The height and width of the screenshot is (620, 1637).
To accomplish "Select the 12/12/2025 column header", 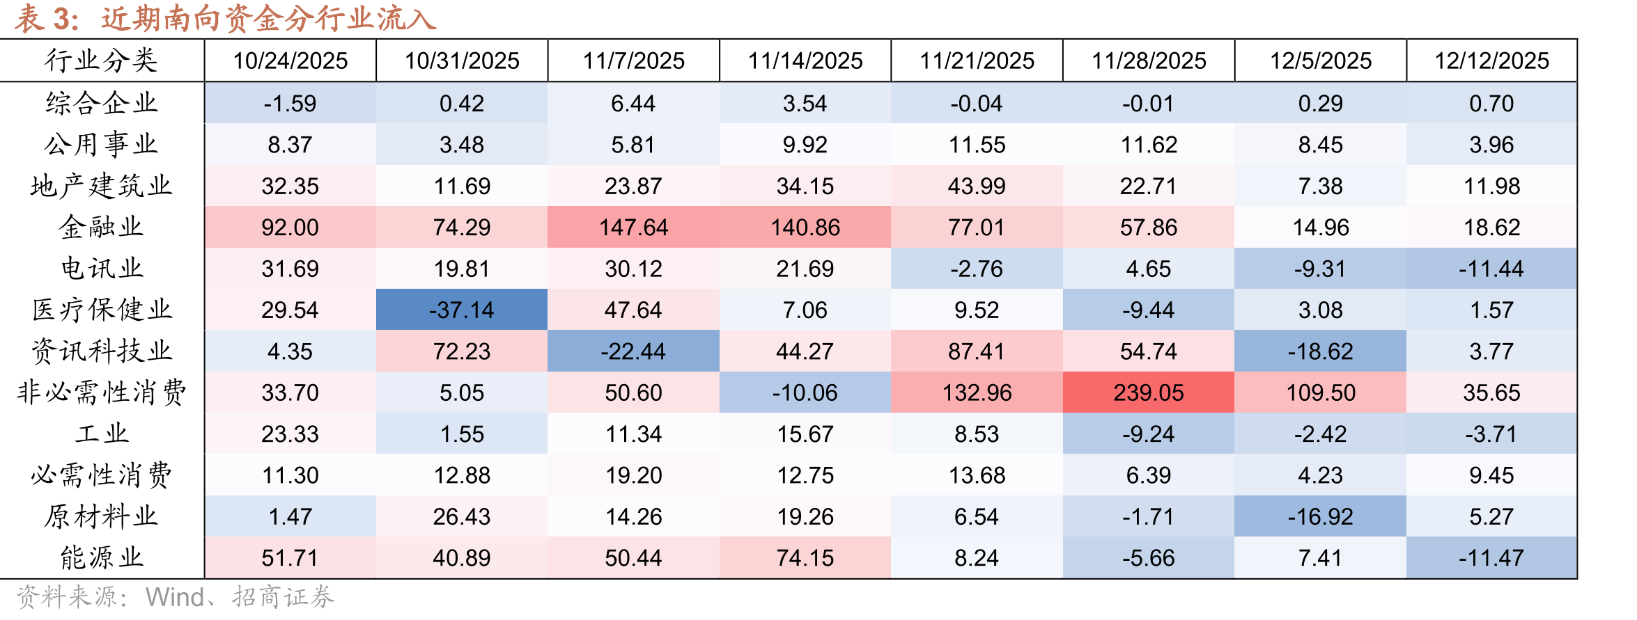I will [x=1492, y=61].
